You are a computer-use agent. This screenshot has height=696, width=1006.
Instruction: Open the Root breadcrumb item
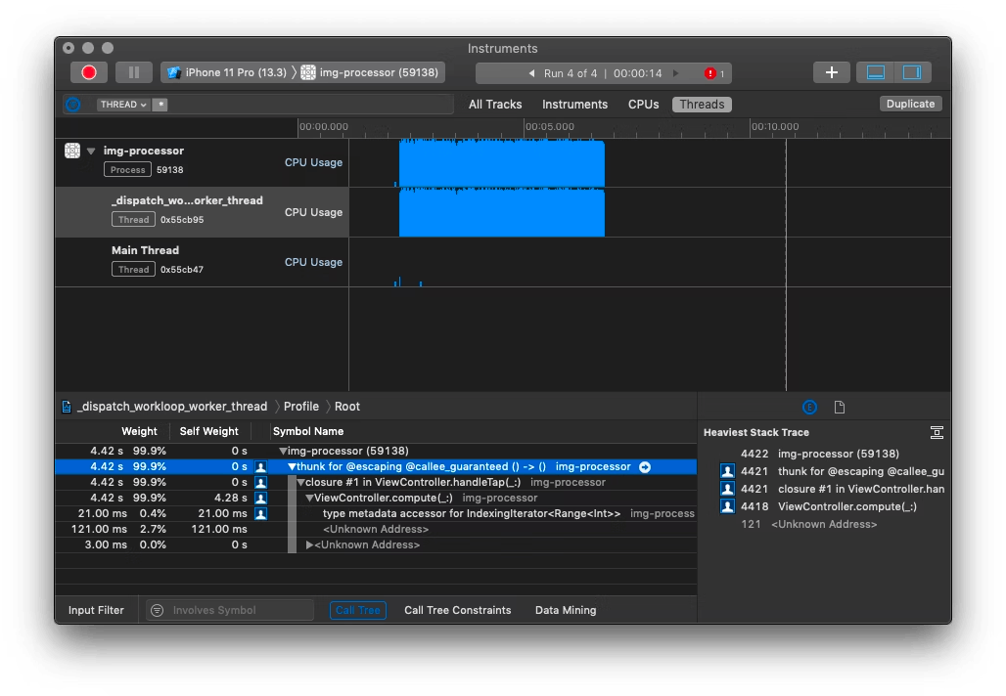347,407
